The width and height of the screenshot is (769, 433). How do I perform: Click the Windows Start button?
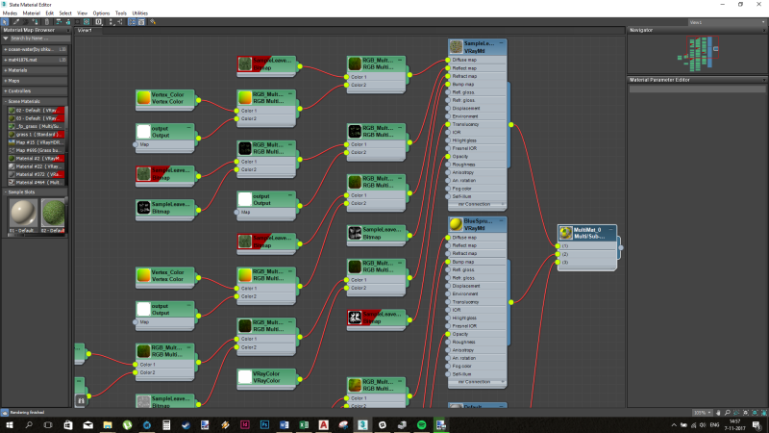[9, 424]
